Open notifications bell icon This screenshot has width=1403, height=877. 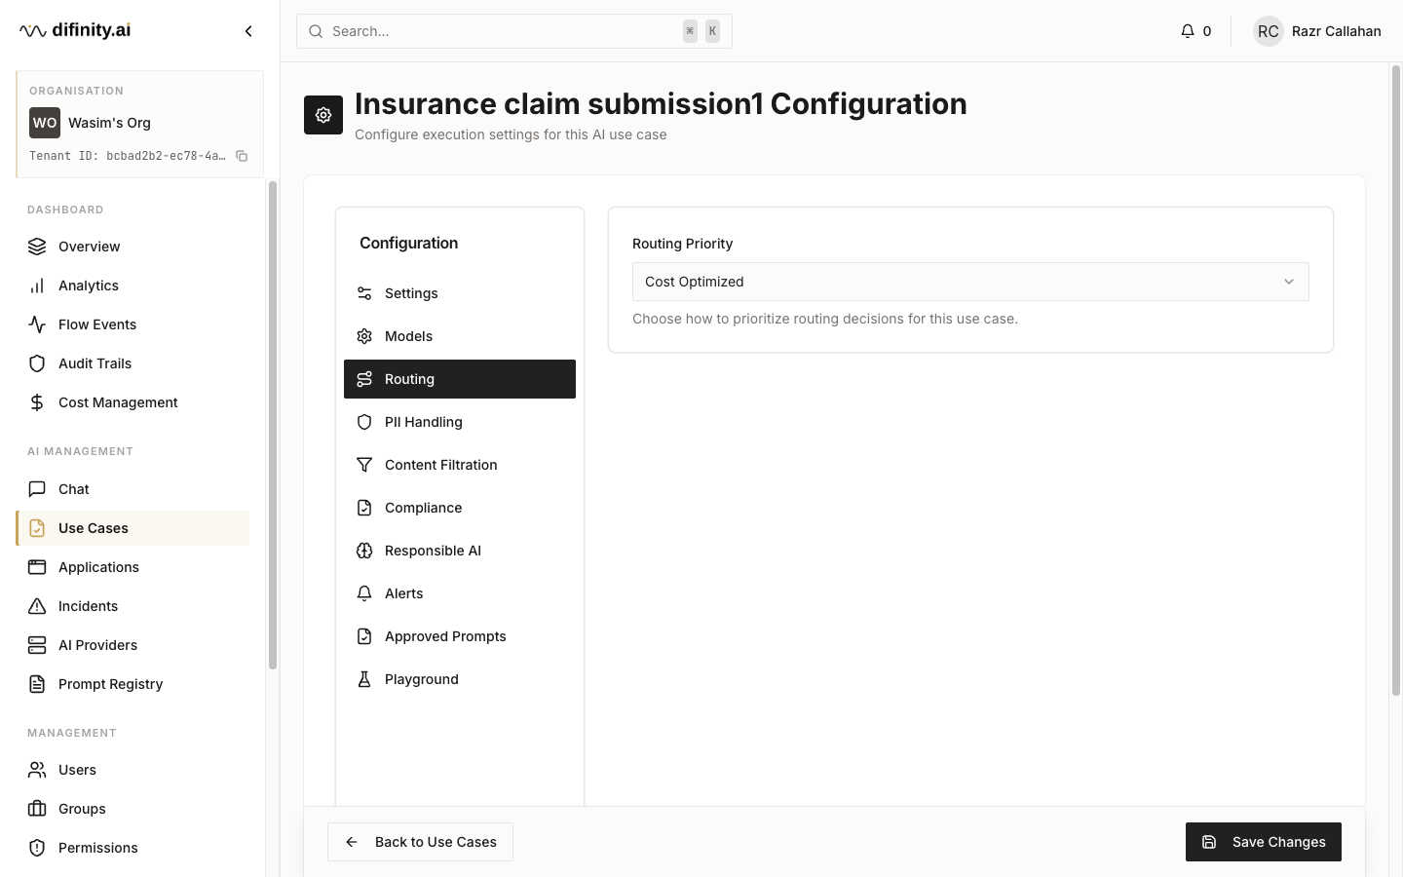[1187, 31]
